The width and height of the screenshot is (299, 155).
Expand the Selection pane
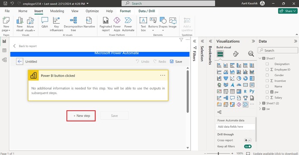point(202,41)
